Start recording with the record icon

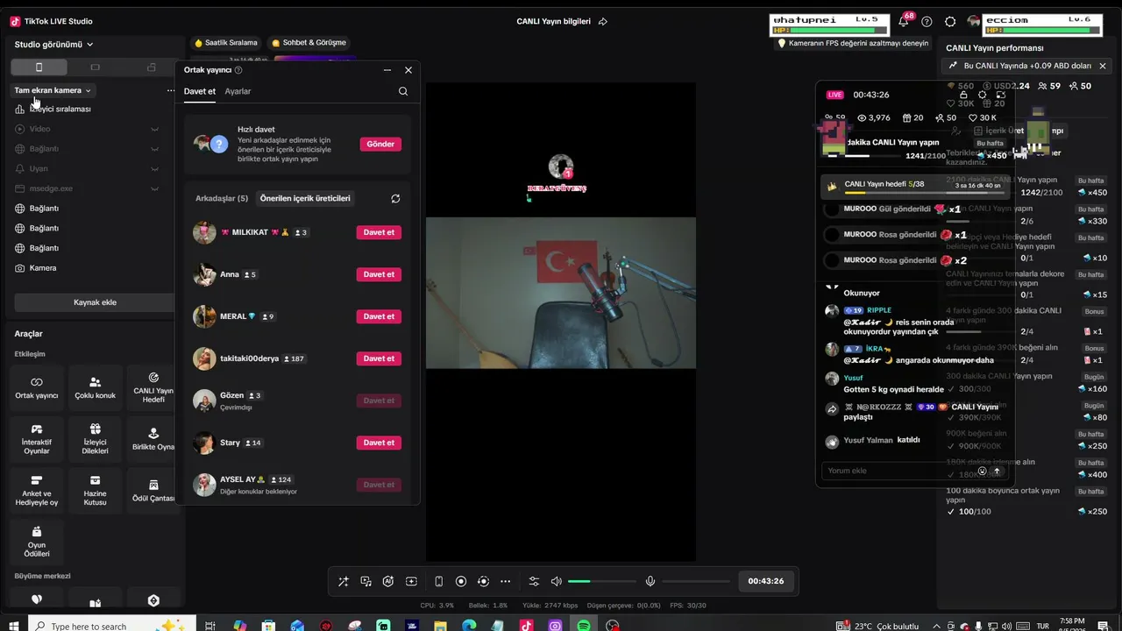[461, 581]
